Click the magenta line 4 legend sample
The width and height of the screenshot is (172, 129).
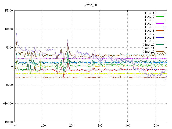click(160, 24)
